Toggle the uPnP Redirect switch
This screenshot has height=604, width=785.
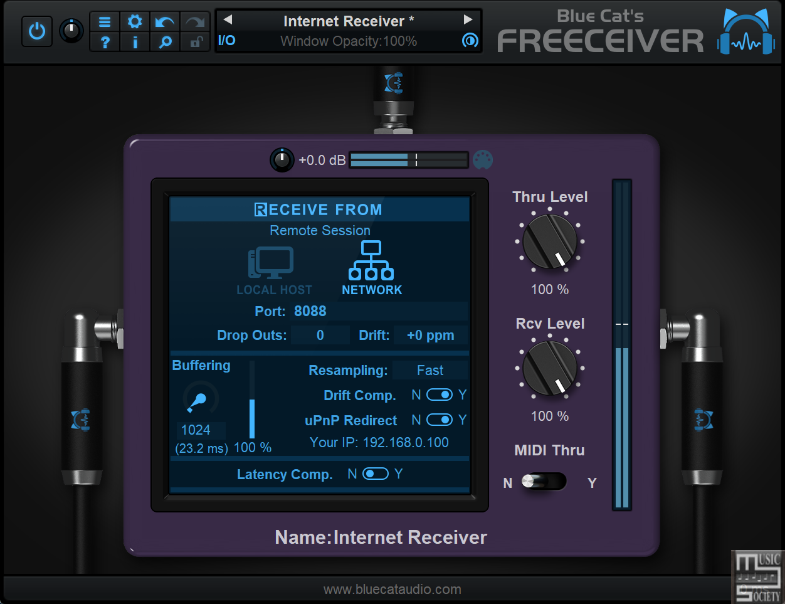(x=440, y=420)
